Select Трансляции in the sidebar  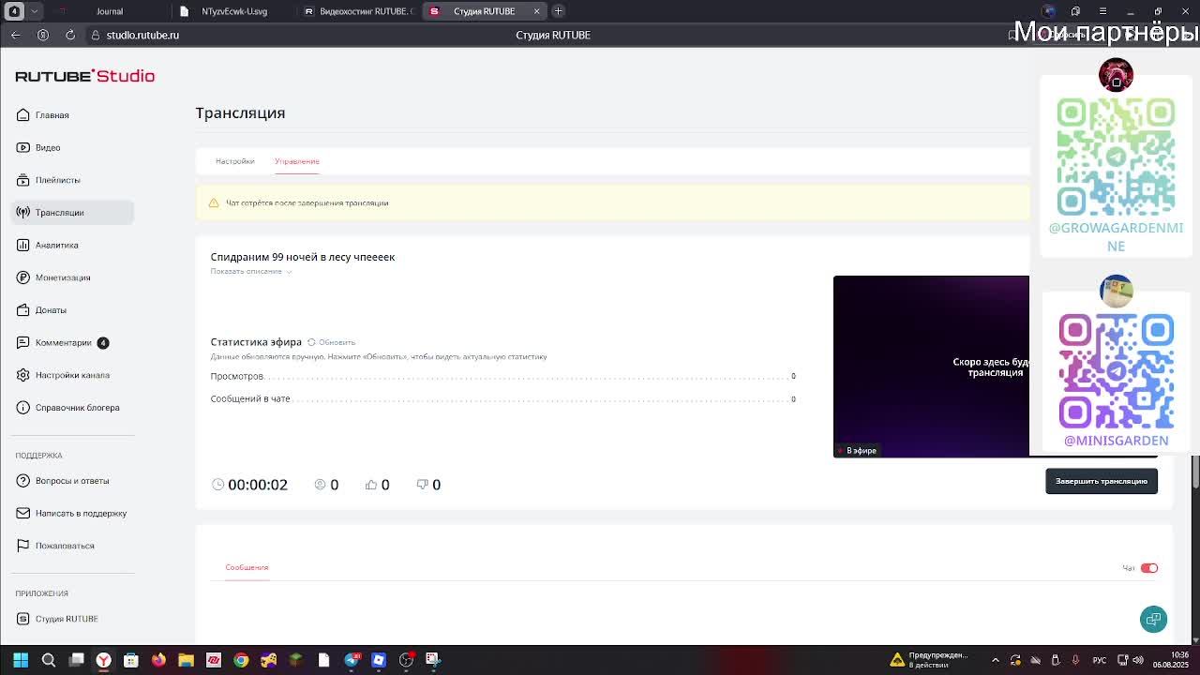(72, 212)
